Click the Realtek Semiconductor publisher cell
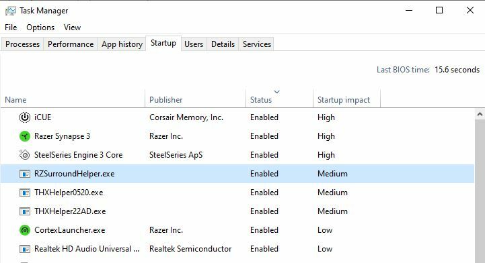The image size is (485, 263). coord(190,249)
